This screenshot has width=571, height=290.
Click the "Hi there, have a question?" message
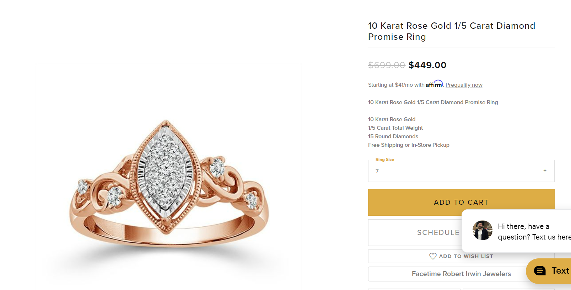[534, 232]
